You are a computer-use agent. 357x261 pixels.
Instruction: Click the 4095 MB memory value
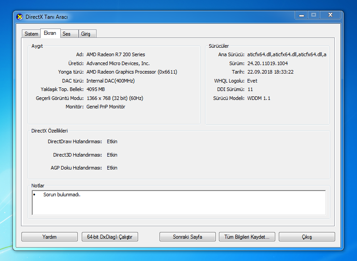pos(96,89)
